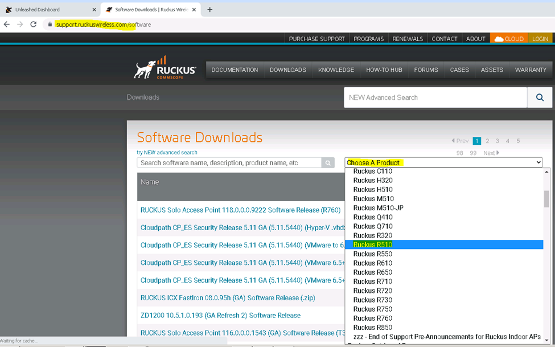
Task: Open the DOCUMENTATION navigation item
Action: [235, 70]
